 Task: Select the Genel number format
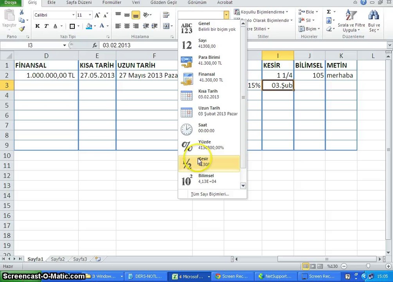[x=209, y=27]
